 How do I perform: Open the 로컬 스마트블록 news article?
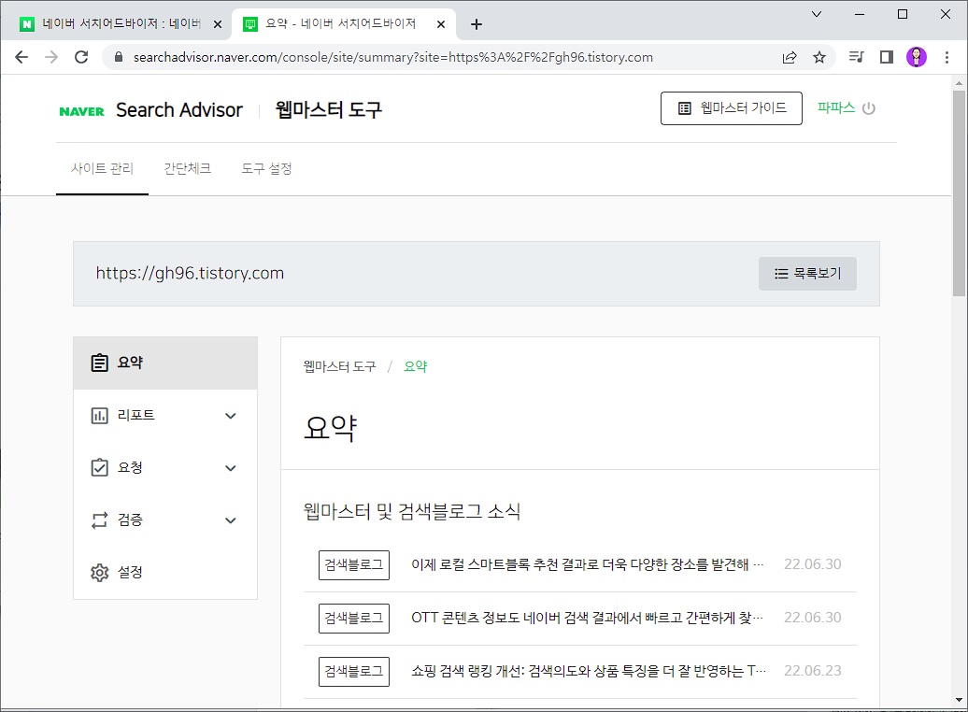(587, 564)
